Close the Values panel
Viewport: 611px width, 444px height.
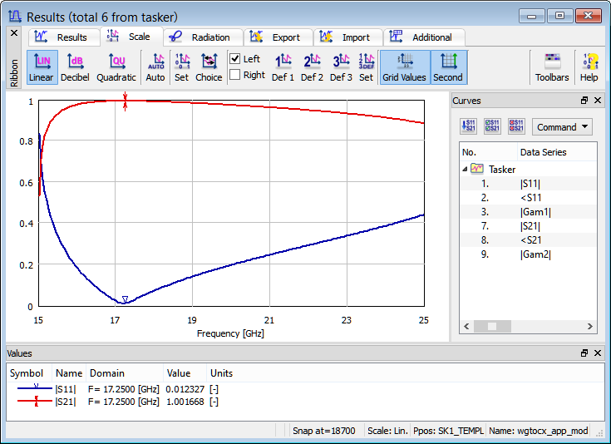click(x=598, y=353)
